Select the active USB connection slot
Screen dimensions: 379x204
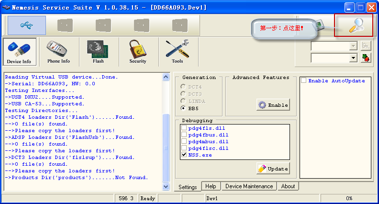[27, 25]
